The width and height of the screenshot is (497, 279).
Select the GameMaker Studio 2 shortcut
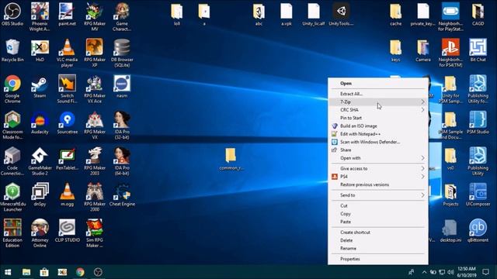pos(40,161)
